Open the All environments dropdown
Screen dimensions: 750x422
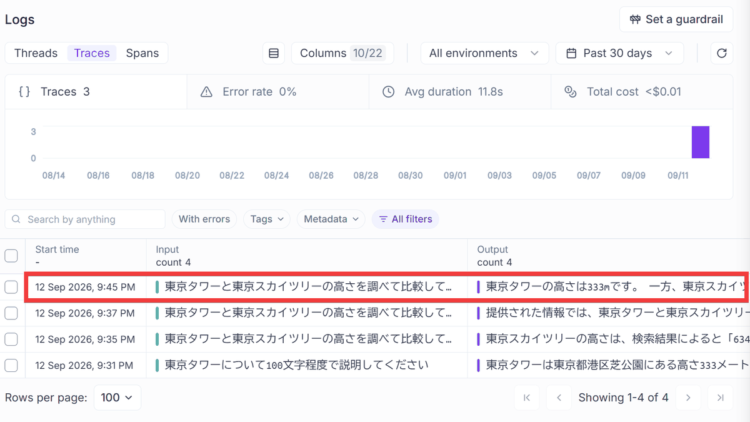coord(484,53)
